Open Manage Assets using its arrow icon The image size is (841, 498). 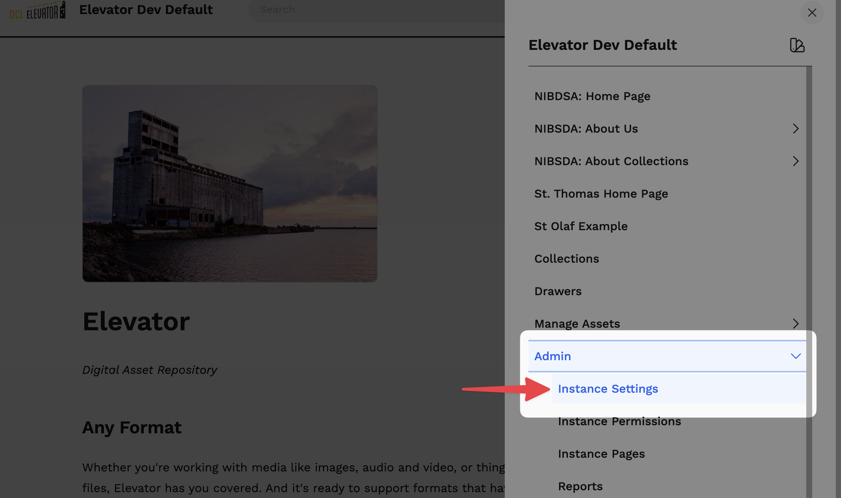[x=795, y=324]
